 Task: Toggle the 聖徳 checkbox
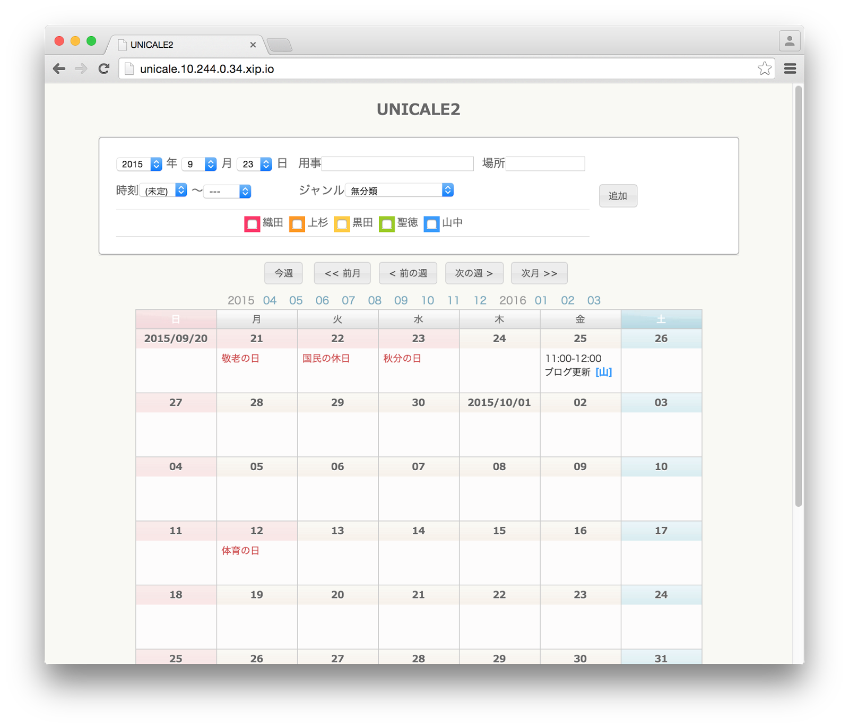387,224
